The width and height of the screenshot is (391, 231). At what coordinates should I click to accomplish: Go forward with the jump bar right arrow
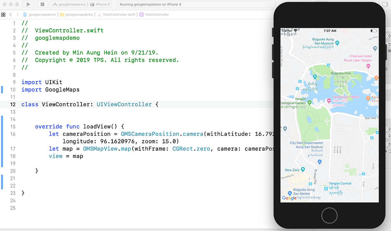[x=18, y=15]
